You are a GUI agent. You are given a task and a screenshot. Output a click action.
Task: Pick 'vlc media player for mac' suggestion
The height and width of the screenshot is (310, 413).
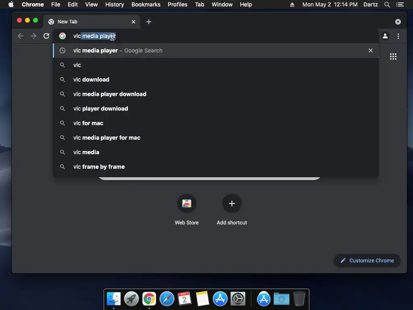pyautogui.click(x=216, y=138)
